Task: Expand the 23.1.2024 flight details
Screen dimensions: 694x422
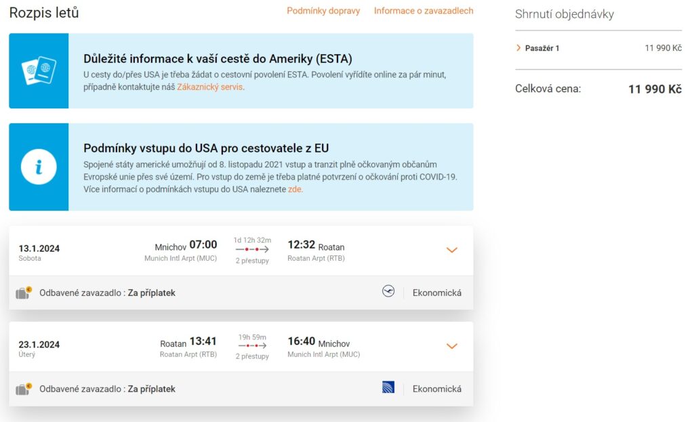Action: coord(452,346)
